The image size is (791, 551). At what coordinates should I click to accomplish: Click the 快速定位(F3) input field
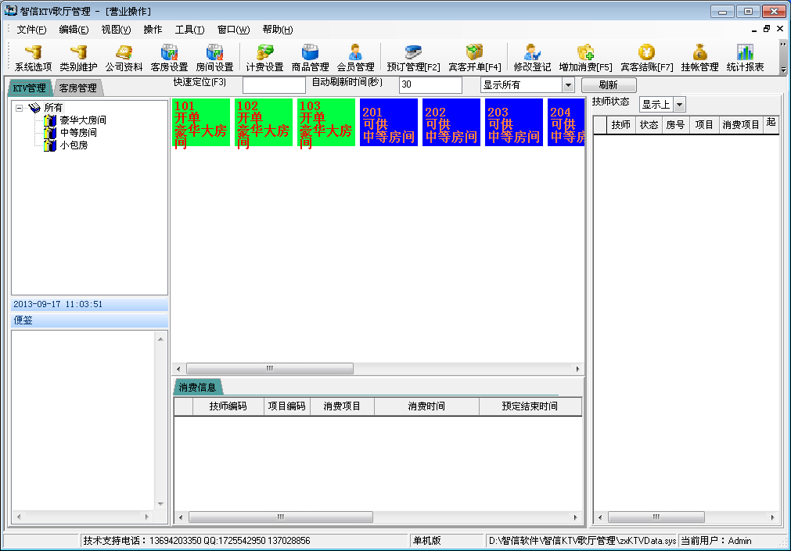[x=274, y=85]
